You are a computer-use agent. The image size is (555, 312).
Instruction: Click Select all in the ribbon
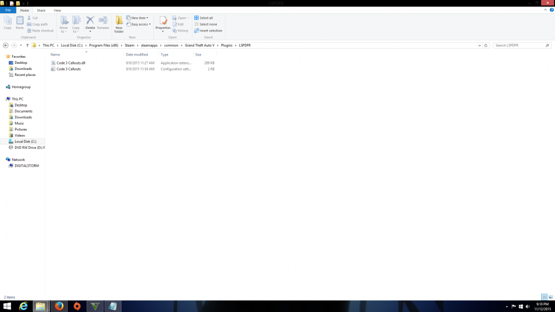(204, 18)
